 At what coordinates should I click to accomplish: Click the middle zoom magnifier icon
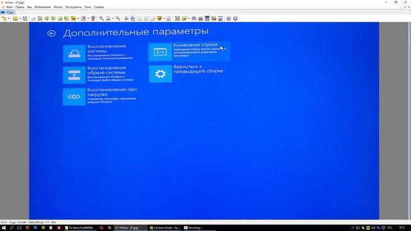tap(108, 19)
